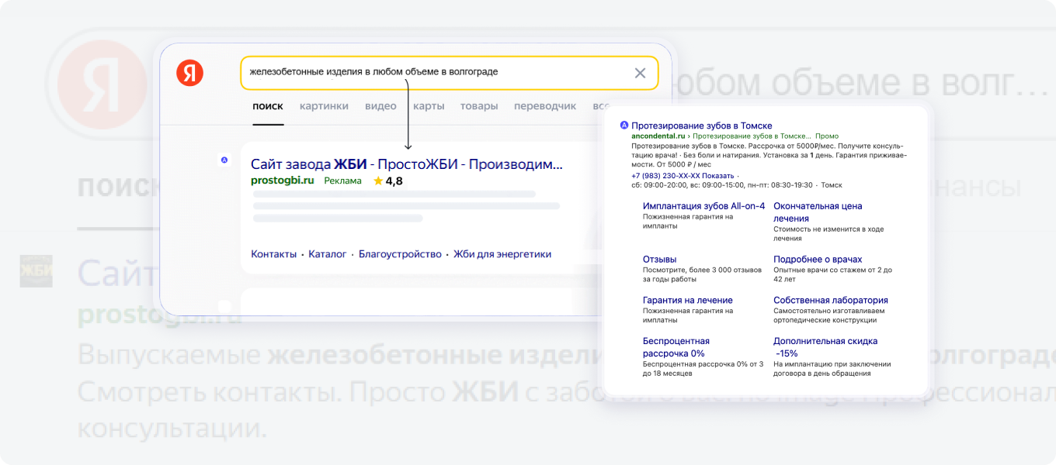Click the 4,8 star rating
This screenshot has height=465, width=1056.
[388, 181]
